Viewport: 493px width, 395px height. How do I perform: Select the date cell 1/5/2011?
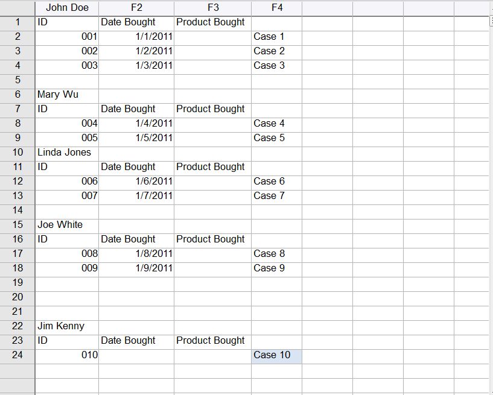tap(136, 138)
